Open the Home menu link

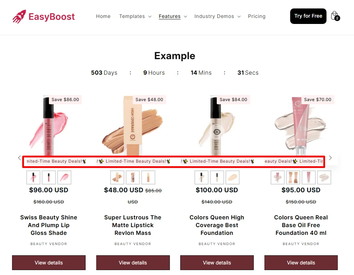coord(103,16)
